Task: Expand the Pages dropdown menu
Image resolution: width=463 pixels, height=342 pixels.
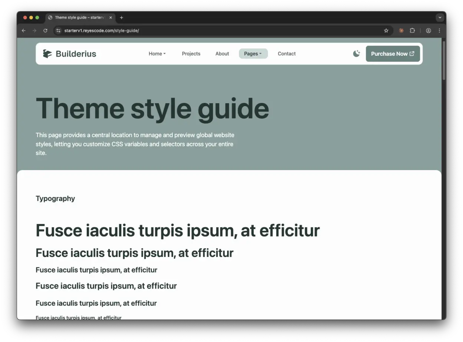Action: [x=253, y=54]
